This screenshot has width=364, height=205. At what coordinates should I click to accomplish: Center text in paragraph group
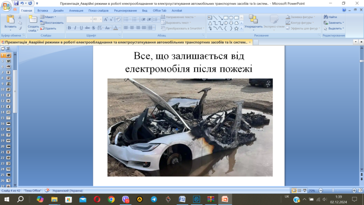pyautogui.click(x=132, y=28)
